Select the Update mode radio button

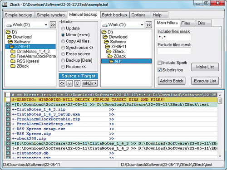click(63, 29)
